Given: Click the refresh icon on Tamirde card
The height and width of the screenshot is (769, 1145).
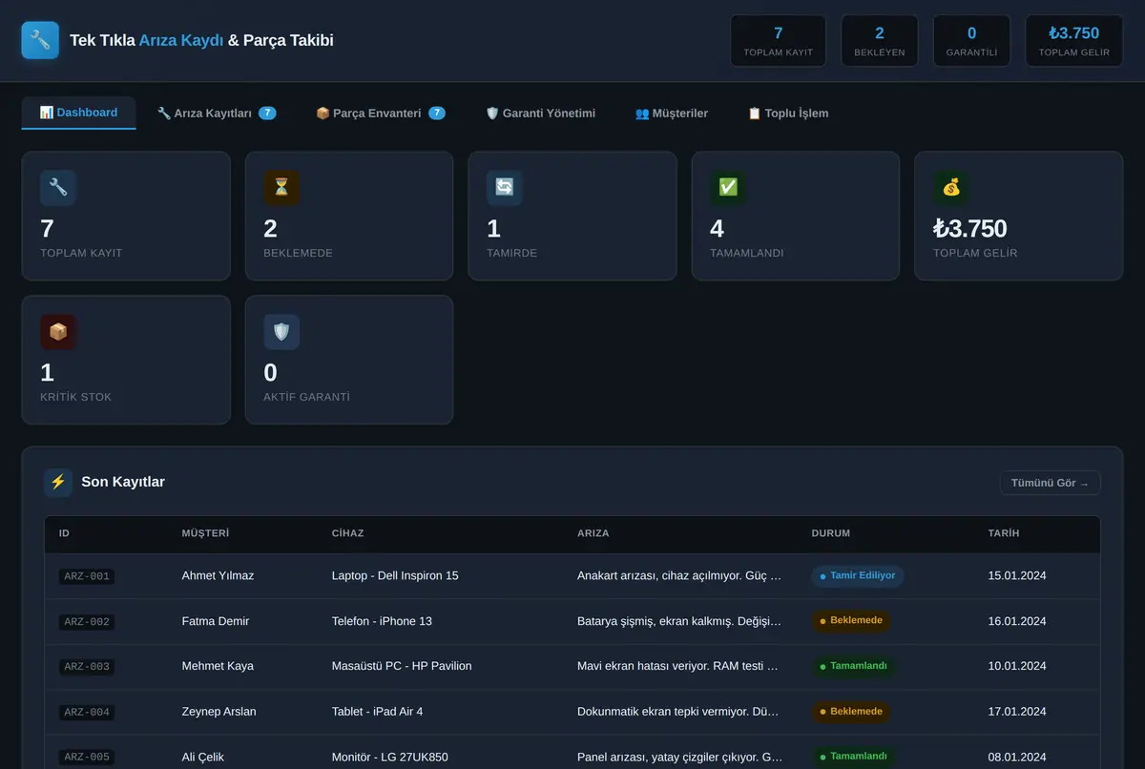Looking at the screenshot, I should [505, 188].
